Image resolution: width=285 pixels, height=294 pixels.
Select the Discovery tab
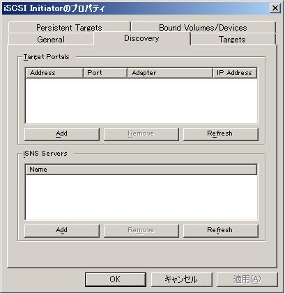(x=141, y=38)
